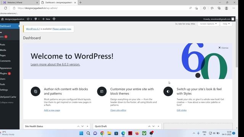Viewport: 244px width, 137px height.
Task: Open File Explorer from the taskbar
Action: point(109,133)
